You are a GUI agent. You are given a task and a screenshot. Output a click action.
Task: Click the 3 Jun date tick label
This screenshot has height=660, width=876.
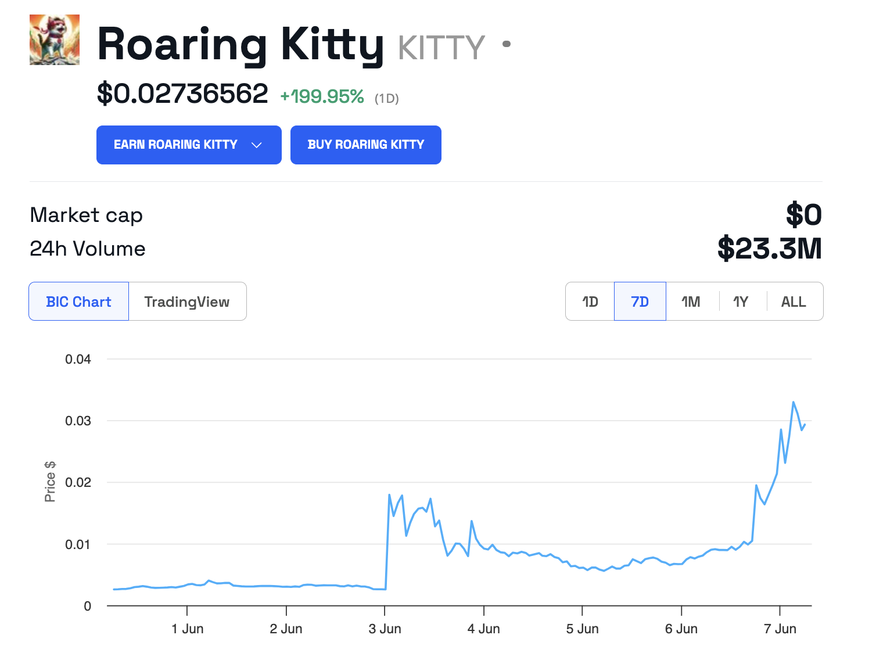(x=385, y=629)
